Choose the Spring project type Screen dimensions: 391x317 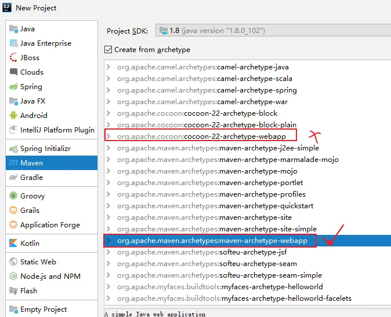pos(52,87)
